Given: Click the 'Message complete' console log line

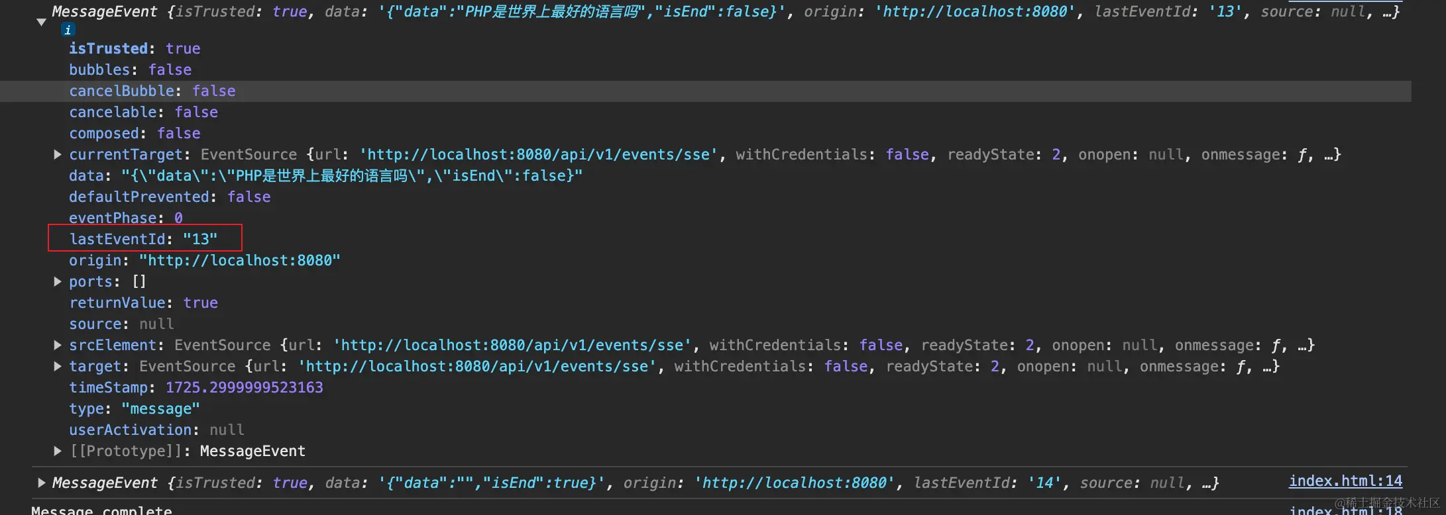Looking at the screenshot, I should click(101, 510).
